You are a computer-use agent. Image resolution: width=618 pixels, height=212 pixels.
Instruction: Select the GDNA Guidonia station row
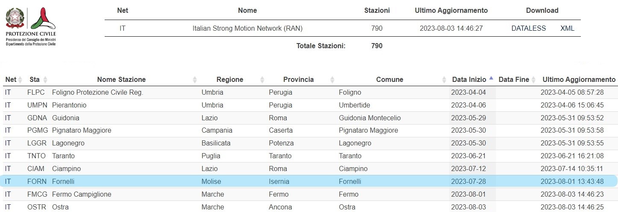click(310, 118)
